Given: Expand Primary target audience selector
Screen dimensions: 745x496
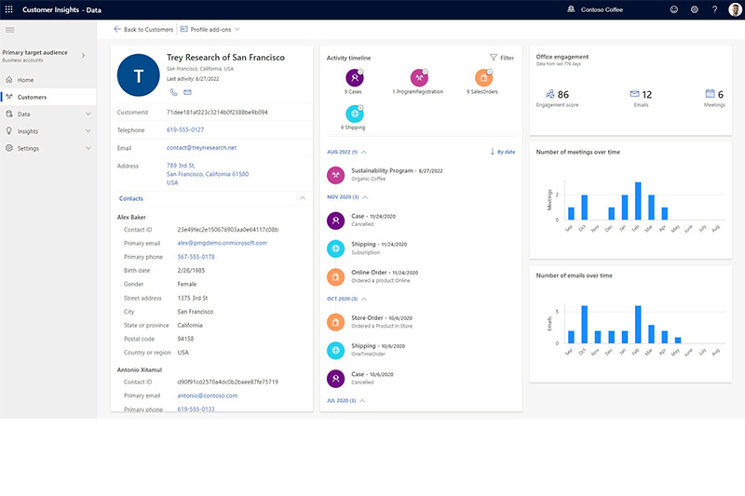Looking at the screenshot, I should pyautogui.click(x=83, y=56).
